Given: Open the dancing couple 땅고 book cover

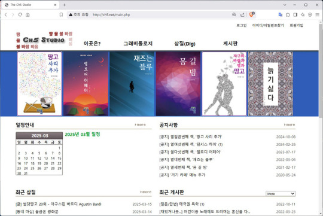Looking at the screenshot, I should [224, 84].
